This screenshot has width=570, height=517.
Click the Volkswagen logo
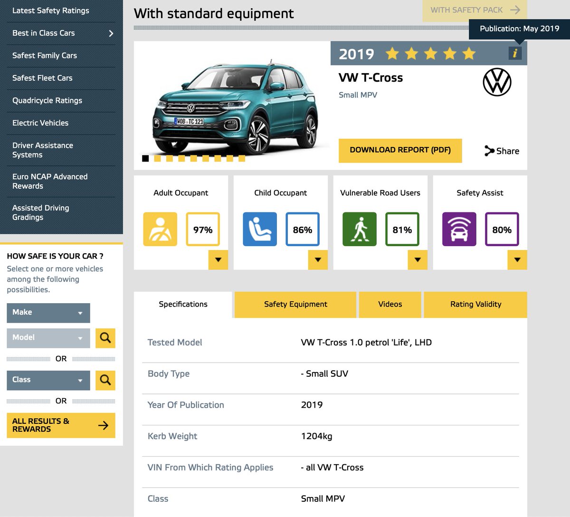pos(497,82)
